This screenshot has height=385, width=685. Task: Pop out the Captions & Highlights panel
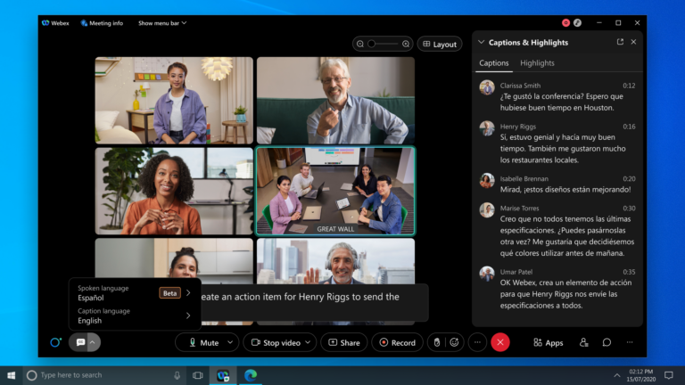620,42
